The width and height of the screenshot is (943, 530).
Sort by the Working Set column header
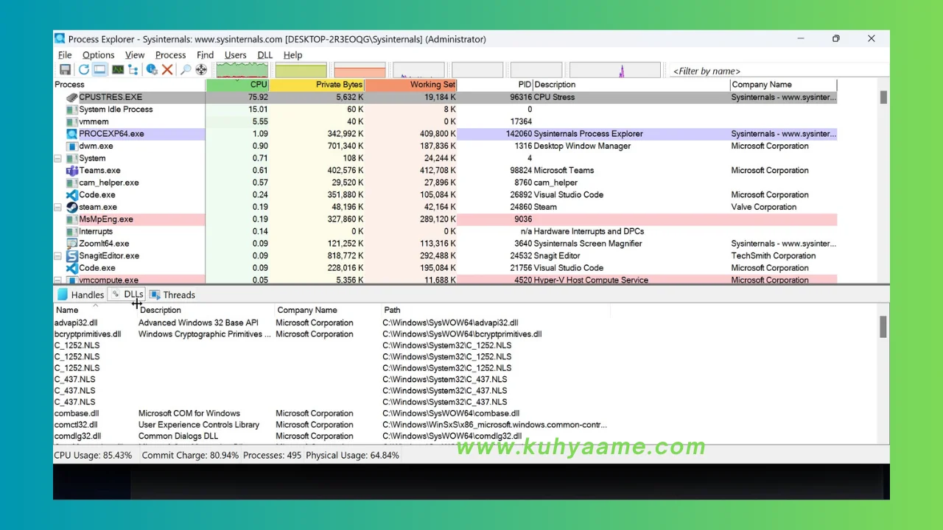pyautogui.click(x=410, y=85)
